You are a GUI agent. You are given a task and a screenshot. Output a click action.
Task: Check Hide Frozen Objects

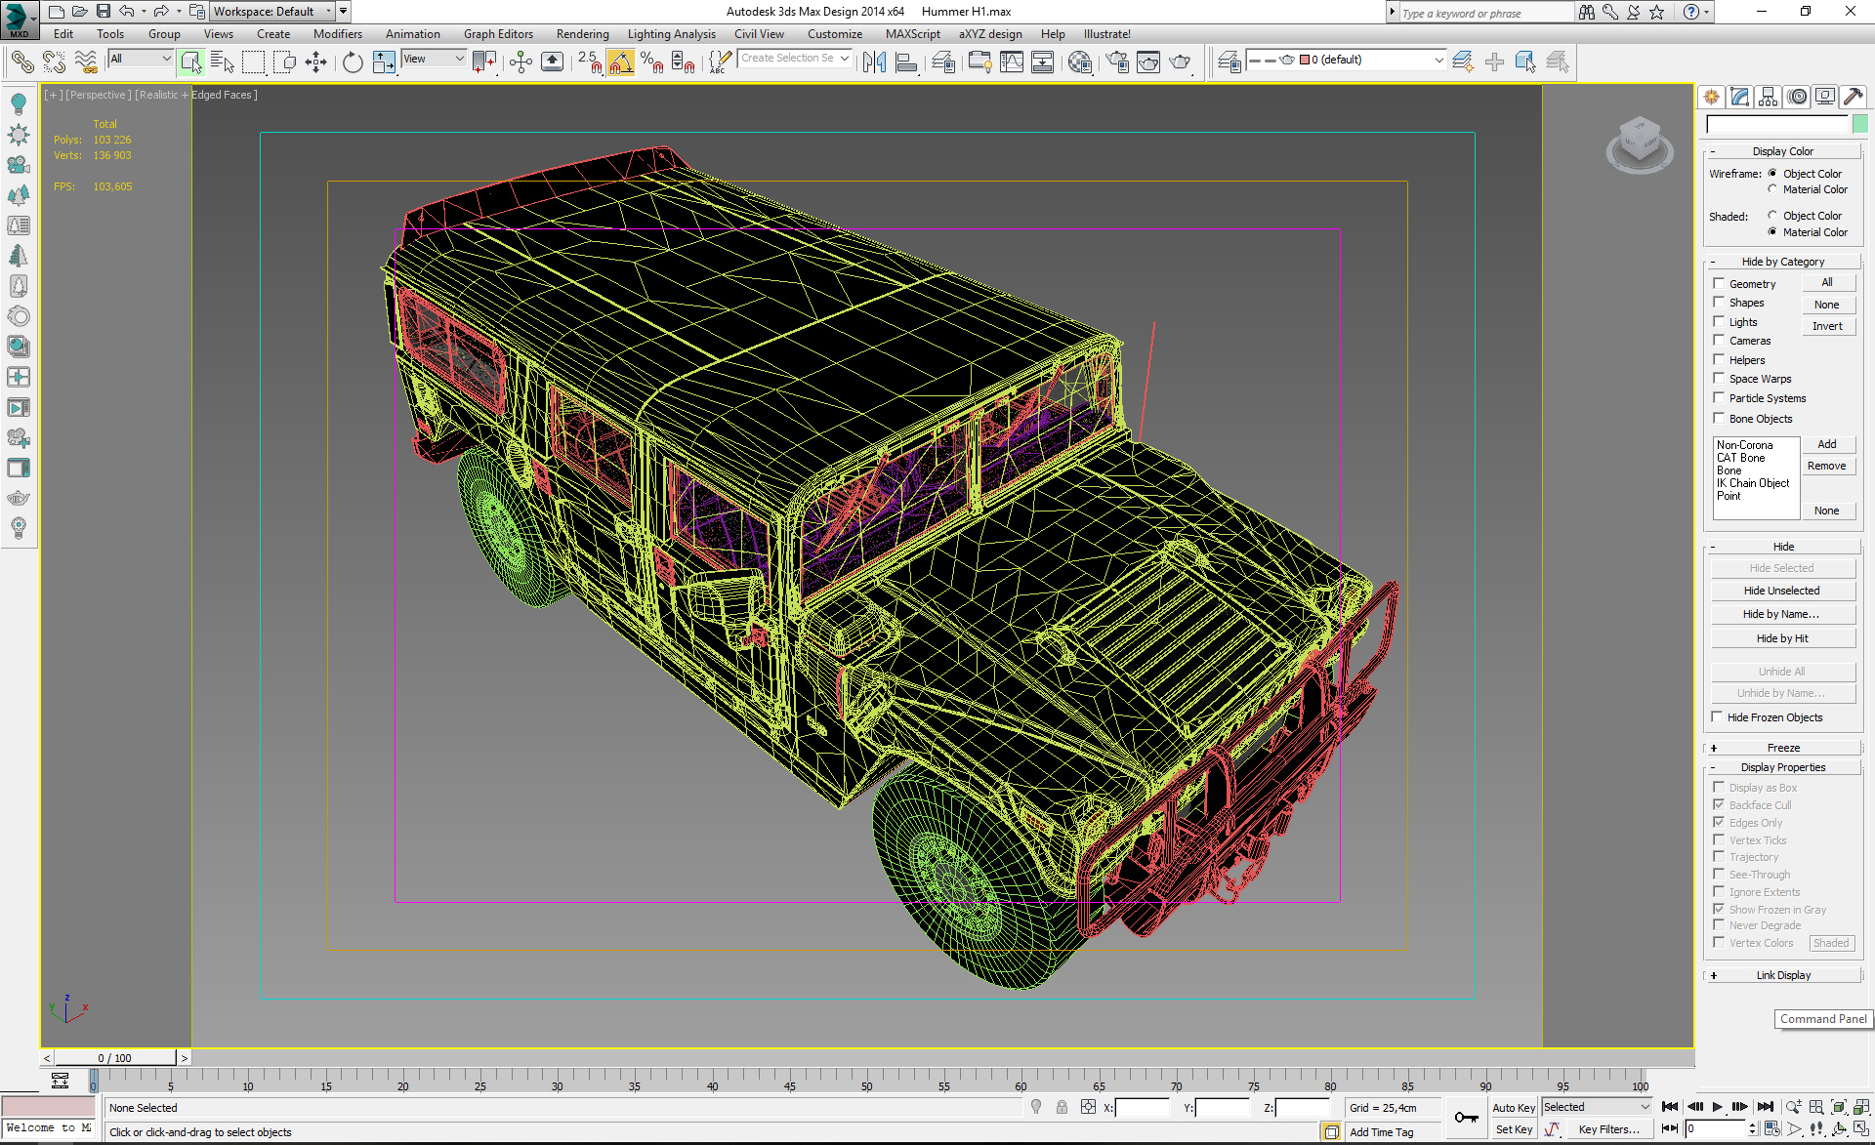coord(1717,717)
